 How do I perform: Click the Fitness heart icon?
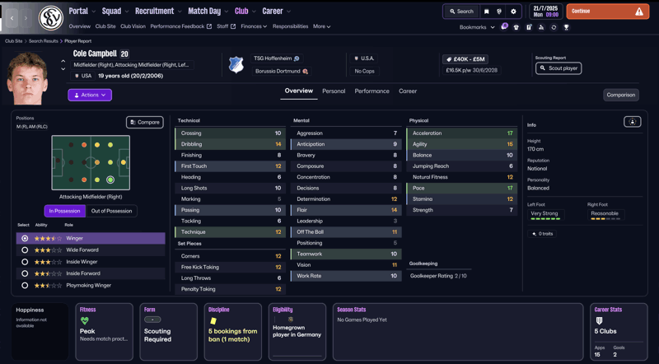[85, 320]
